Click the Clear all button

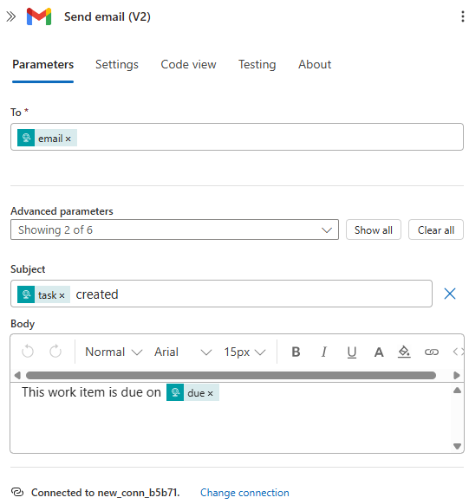pyautogui.click(x=435, y=229)
